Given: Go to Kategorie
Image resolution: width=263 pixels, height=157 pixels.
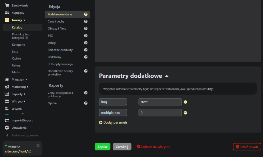Looking at the screenshot, I should click(x=19, y=45).
